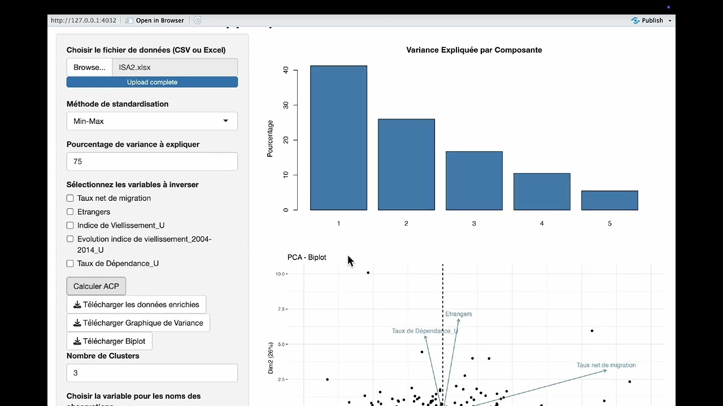Click the Etrangers arrow label in biplot
The image size is (723, 406).
(459, 314)
